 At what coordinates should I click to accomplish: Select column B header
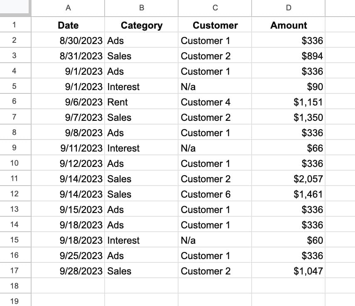[142, 8]
